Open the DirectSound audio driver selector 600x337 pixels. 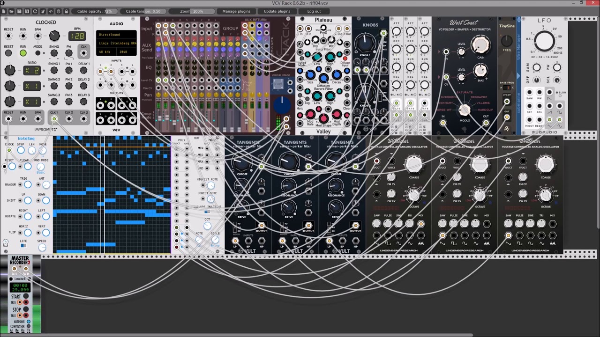pyautogui.click(x=116, y=35)
